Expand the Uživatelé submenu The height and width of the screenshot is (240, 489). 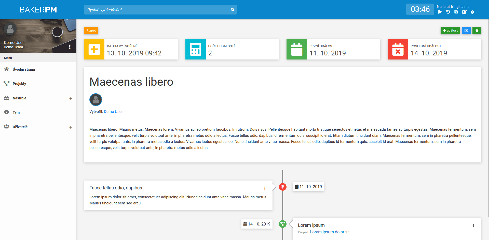[x=71, y=127]
